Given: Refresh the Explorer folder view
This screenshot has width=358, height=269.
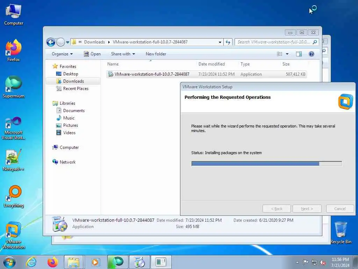Looking at the screenshot, I should coord(228,42).
